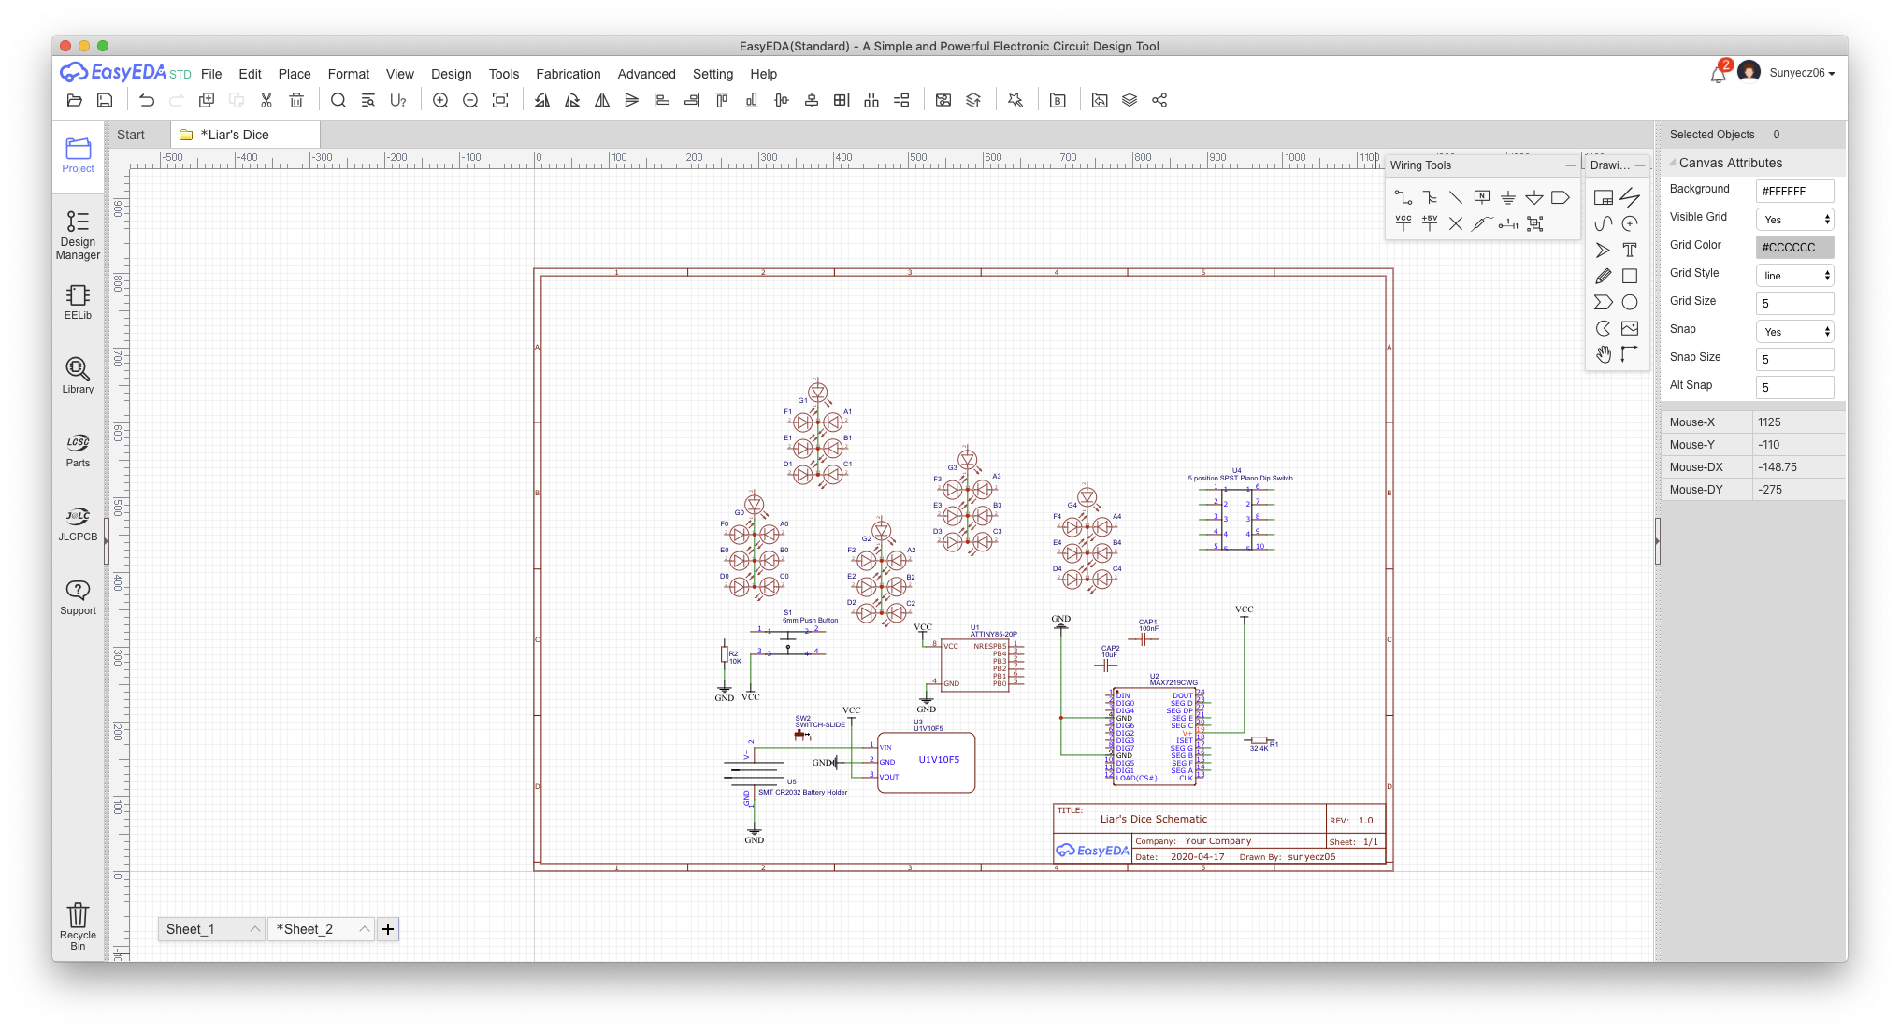The image size is (1900, 1031).
Task: Pick the voltage probe tool
Action: (x=1481, y=223)
